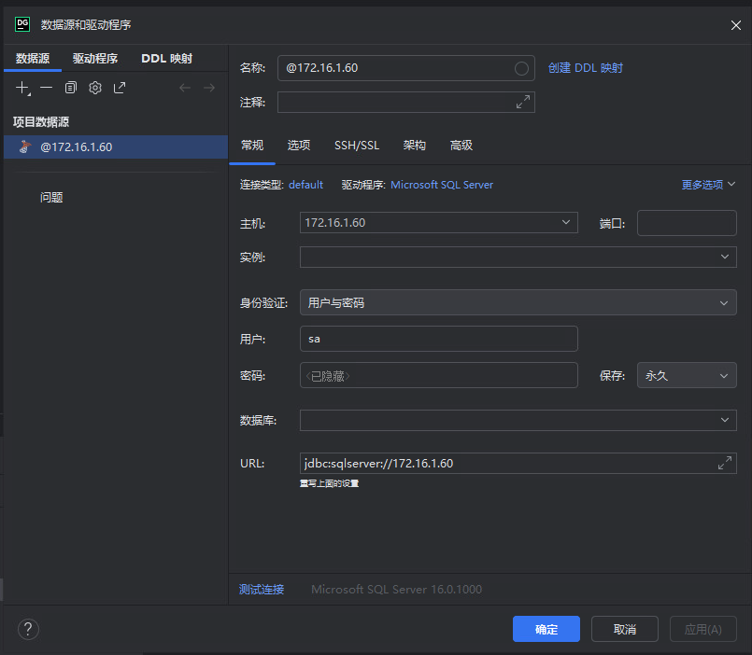Click the color circle in the name field
Image resolution: width=752 pixels, height=655 pixels.
521,68
